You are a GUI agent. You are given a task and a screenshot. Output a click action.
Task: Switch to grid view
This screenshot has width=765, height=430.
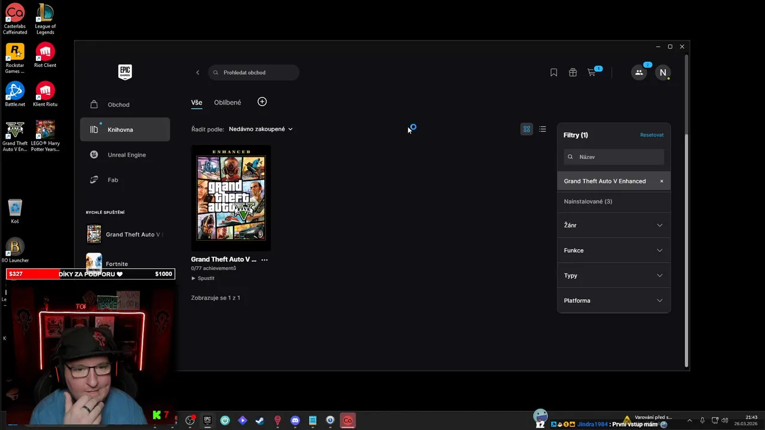(527, 129)
